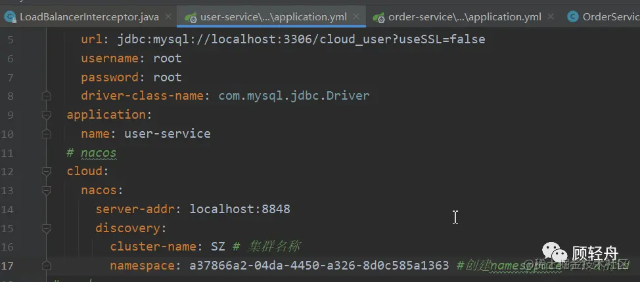Collapse the application block at line 9
The width and height of the screenshot is (640, 282).
[47, 115]
